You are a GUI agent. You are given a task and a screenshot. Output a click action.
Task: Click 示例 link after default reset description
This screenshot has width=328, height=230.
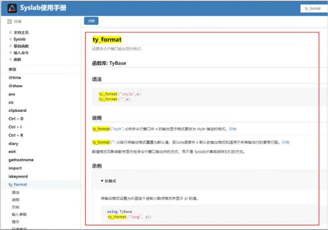(x=285, y=142)
